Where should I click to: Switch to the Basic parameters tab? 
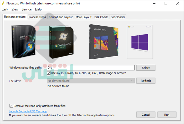[x=15, y=17]
